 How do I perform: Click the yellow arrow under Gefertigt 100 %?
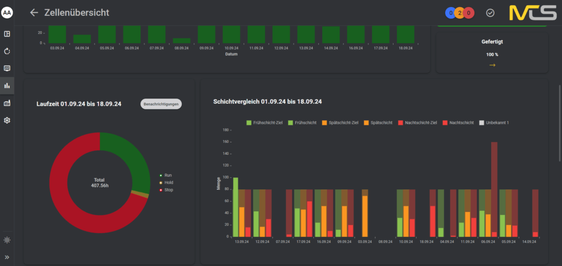(x=492, y=65)
